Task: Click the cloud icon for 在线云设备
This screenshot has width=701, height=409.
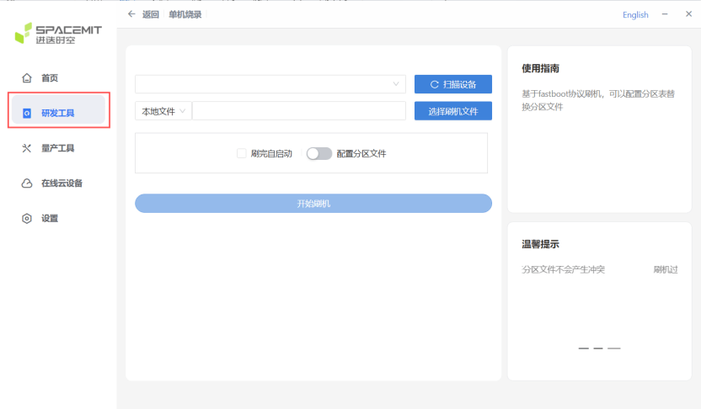Action: tap(27, 183)
